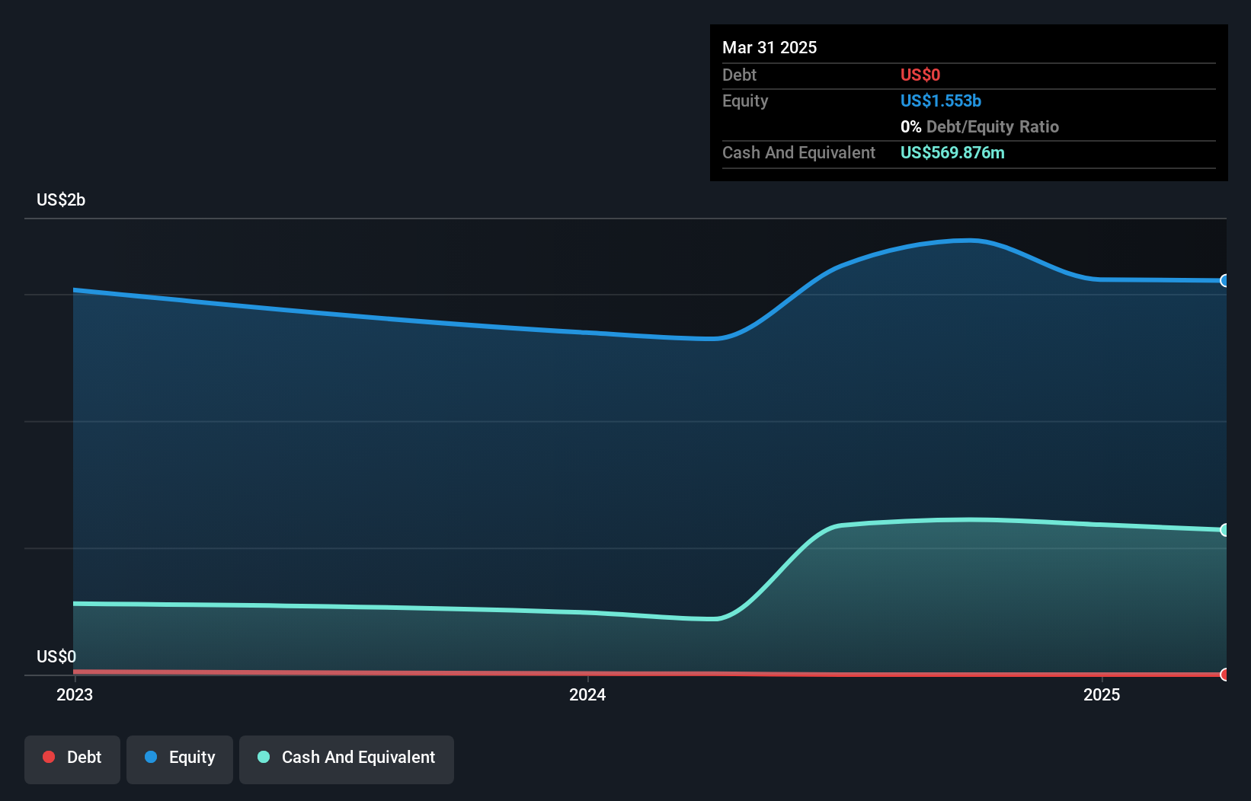Click the red Debt legend dot
This screenshot has width=1251, height=801.
49,757
